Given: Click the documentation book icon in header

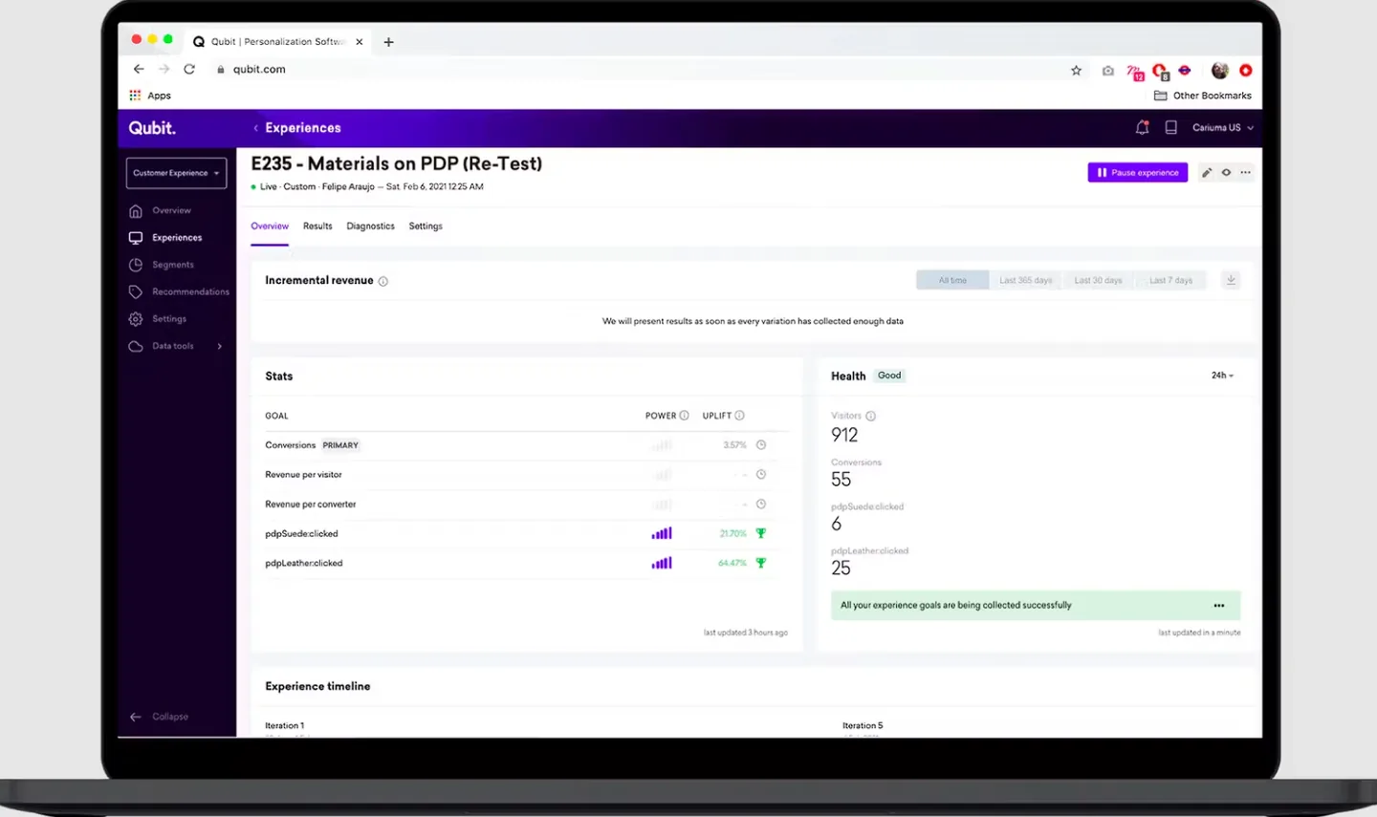Looking at the screenshot, I should 1170,127.
